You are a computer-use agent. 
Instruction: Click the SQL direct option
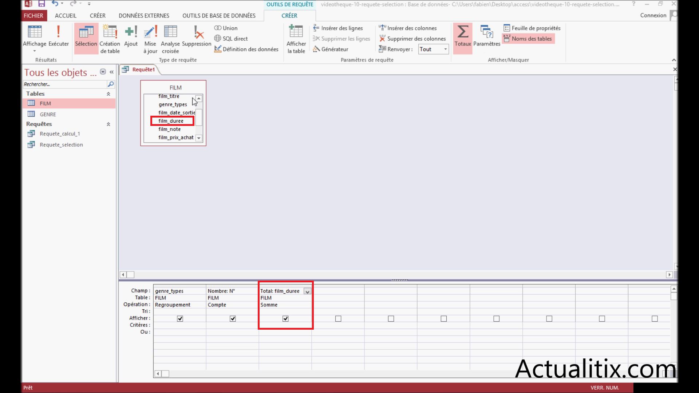click(x=231, y=39)
